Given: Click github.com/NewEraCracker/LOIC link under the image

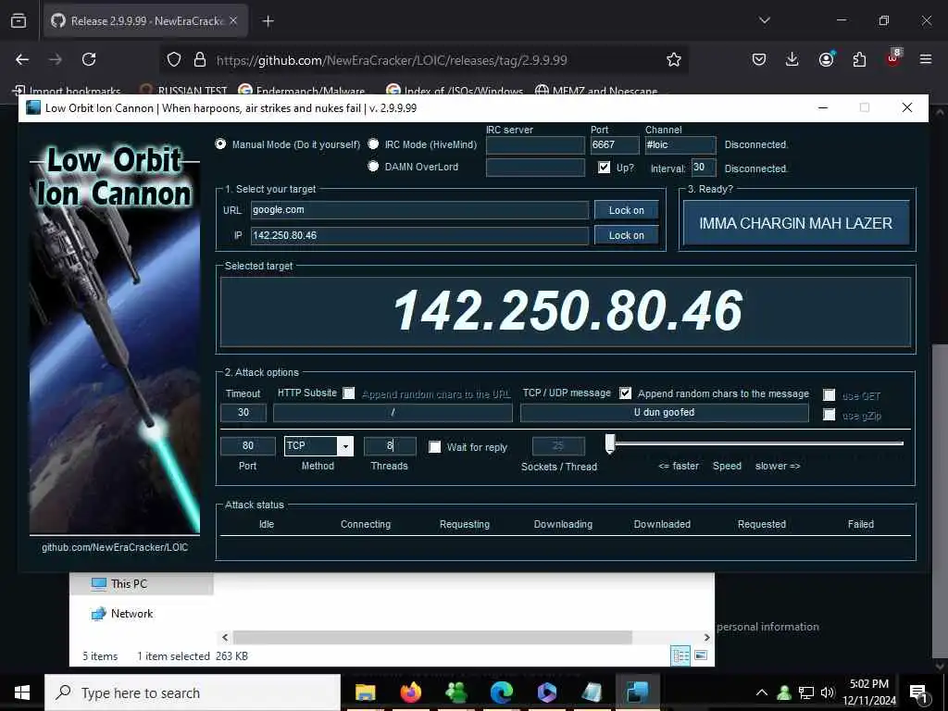Looking at the screenshot, I should tap(115, 547).
